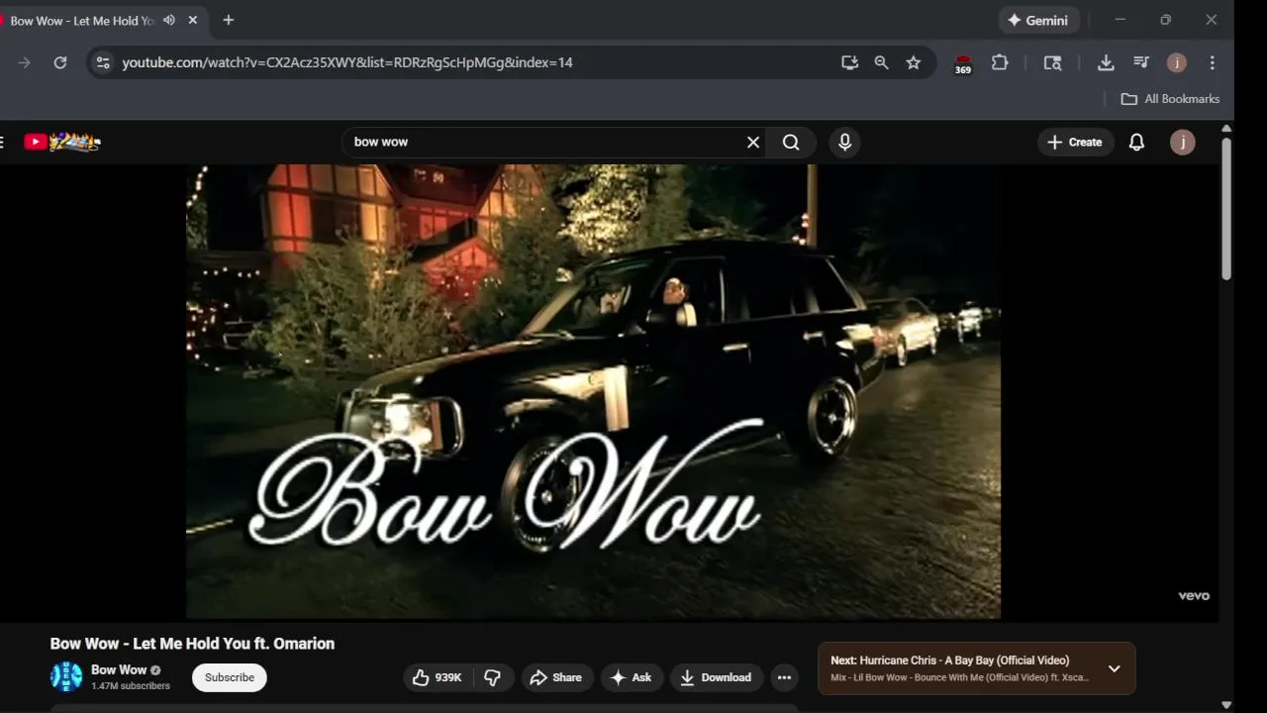This screenshot has height=713, width=1267.
Task: Like the video with 939K likes
Action: (x=438, y=677)
